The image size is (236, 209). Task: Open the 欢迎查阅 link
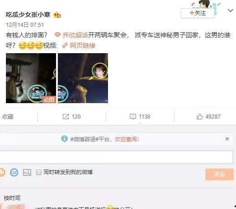point(127,139)
